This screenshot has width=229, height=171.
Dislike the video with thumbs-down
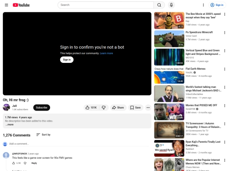104,108
